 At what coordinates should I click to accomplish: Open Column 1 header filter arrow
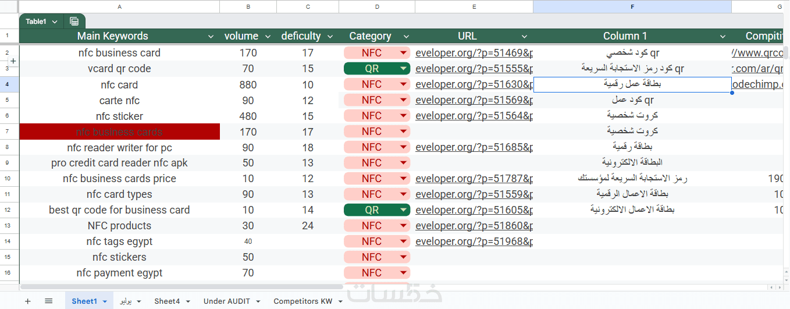722,36
